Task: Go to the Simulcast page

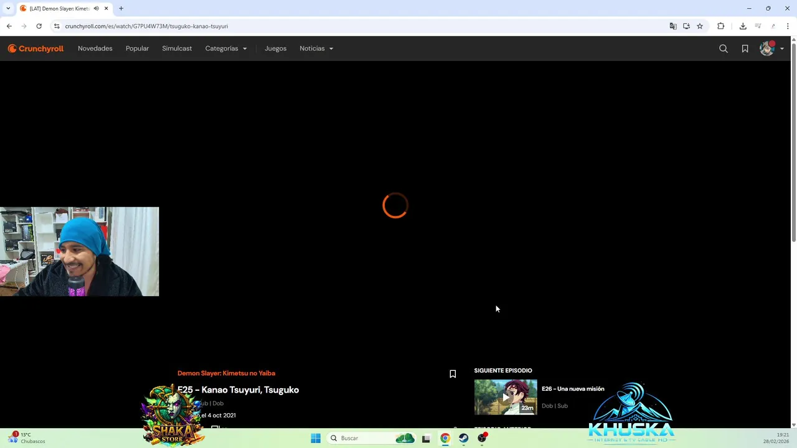Action: [x=177, y=49]
